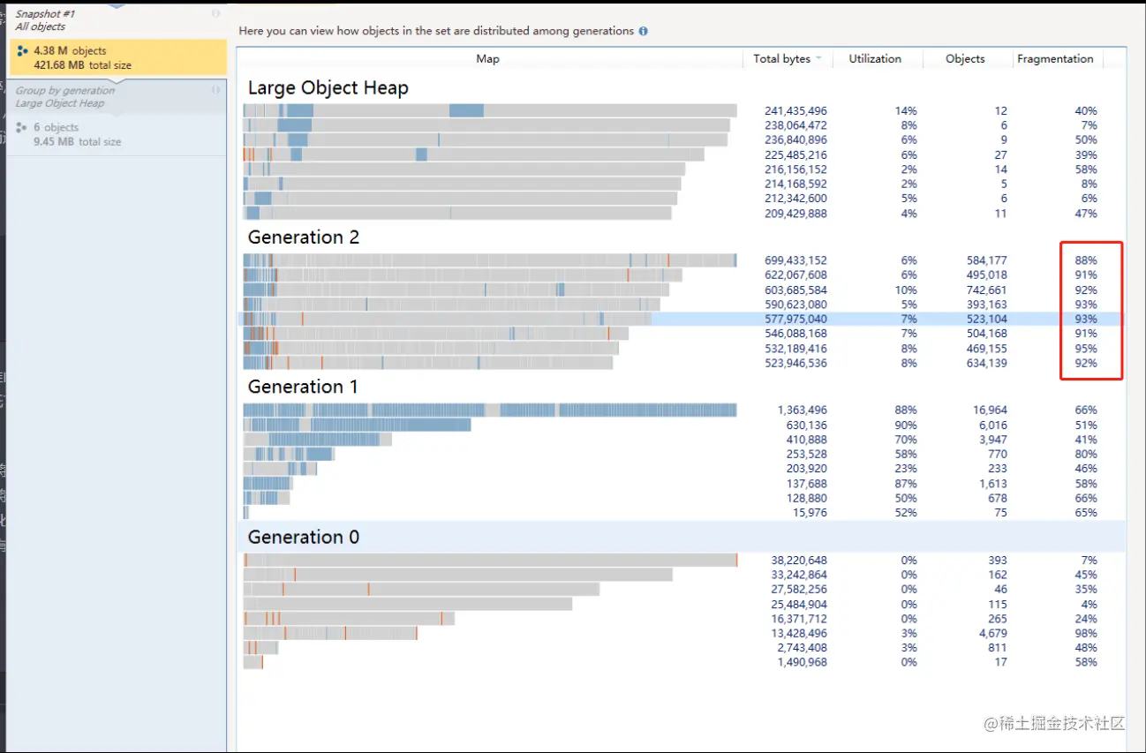Image resolution: width=1146 pixels, height=753 pixels.
Task: Select the Generation 0 section heading
Action: [x=304, y=537]
